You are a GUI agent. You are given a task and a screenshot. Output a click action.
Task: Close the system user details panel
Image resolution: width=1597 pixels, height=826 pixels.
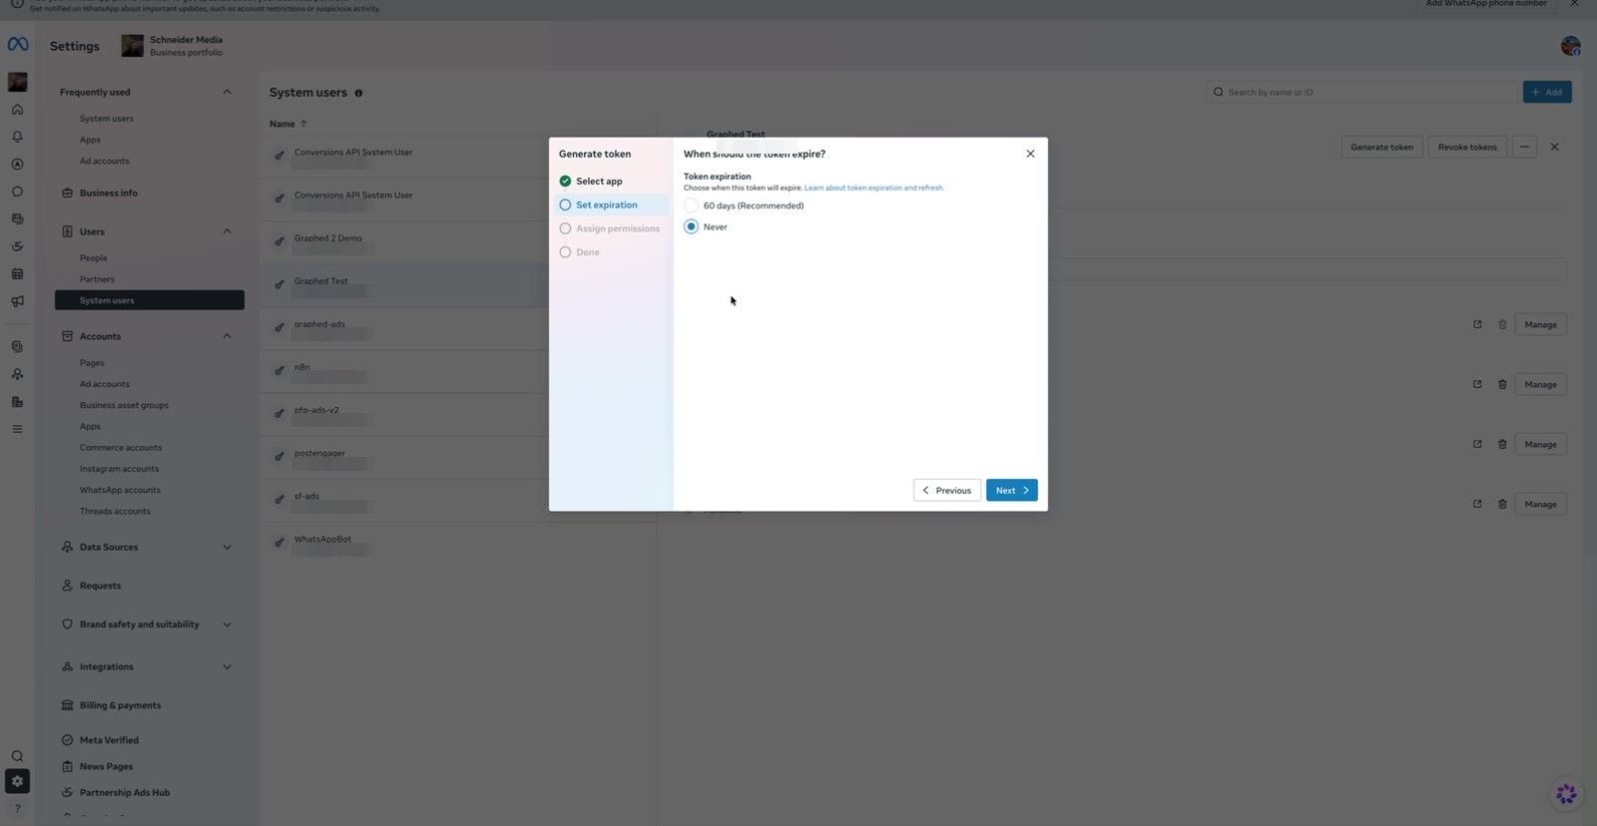(1554, 147)
